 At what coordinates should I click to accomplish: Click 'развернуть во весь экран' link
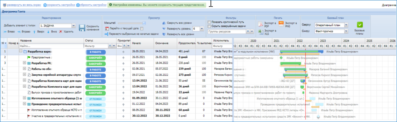pyautogui.click(x=24, y=5)
